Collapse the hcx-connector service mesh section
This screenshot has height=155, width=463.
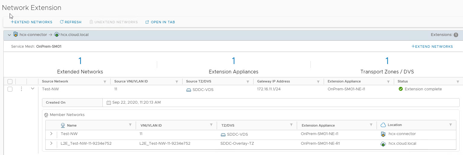click(x=9, y=35)
